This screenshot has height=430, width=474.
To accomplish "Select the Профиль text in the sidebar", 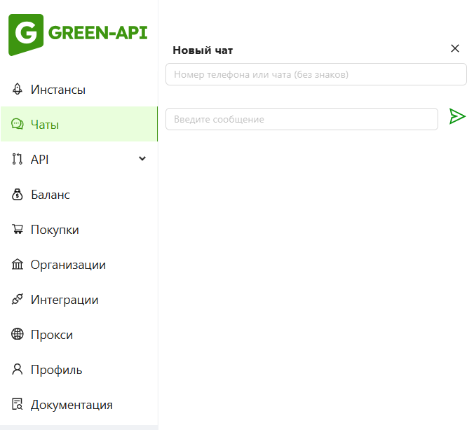I will click(x=56, y=370).
